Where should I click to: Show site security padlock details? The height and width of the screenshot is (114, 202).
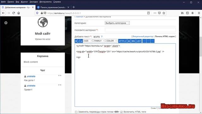(x=42, y=13)
